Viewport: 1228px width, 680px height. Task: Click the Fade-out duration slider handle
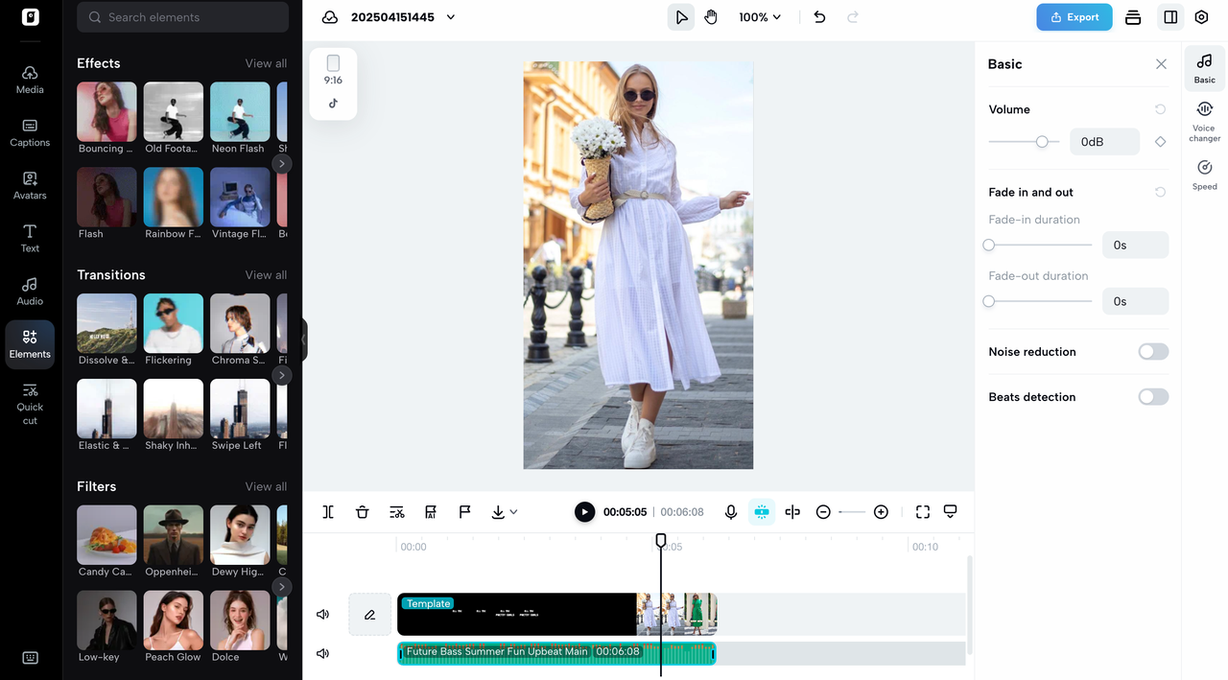coord(989,301)
